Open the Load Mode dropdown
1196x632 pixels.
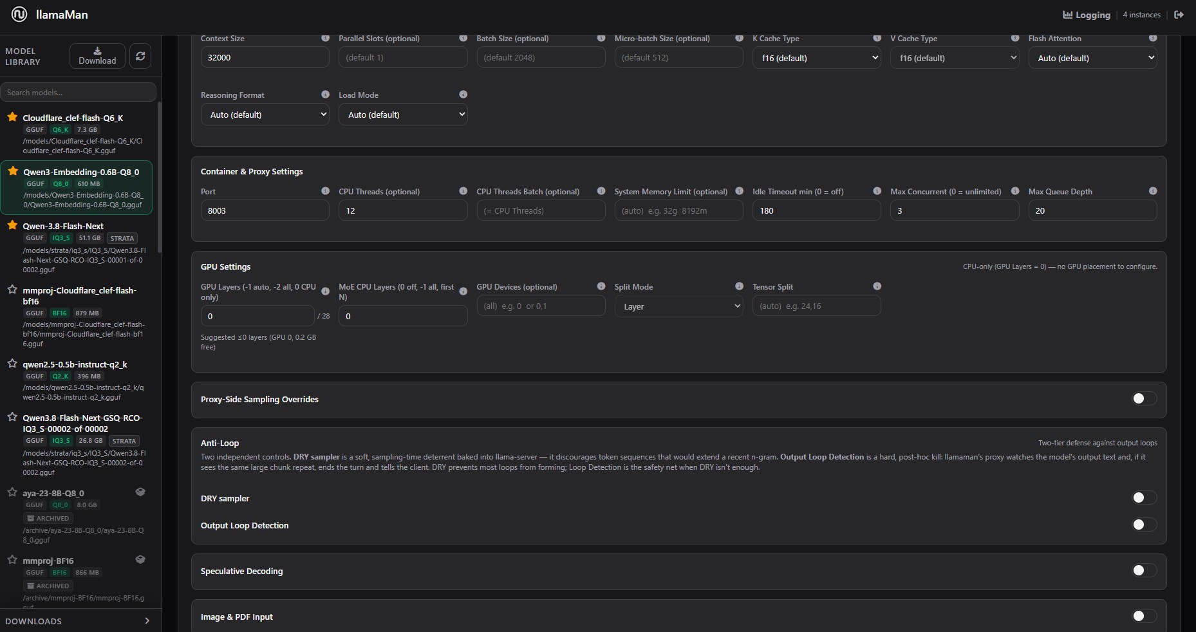403,115
